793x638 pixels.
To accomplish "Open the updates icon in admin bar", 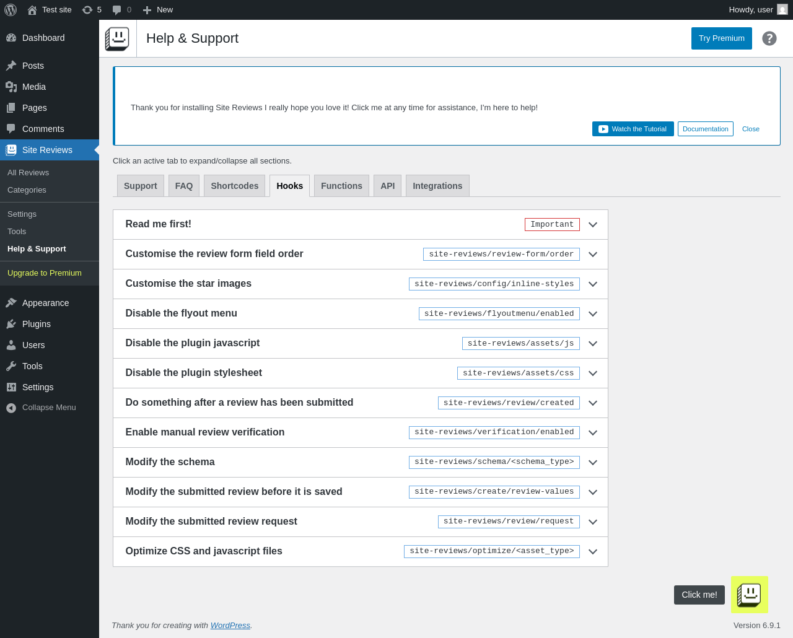I will [87, 10].
